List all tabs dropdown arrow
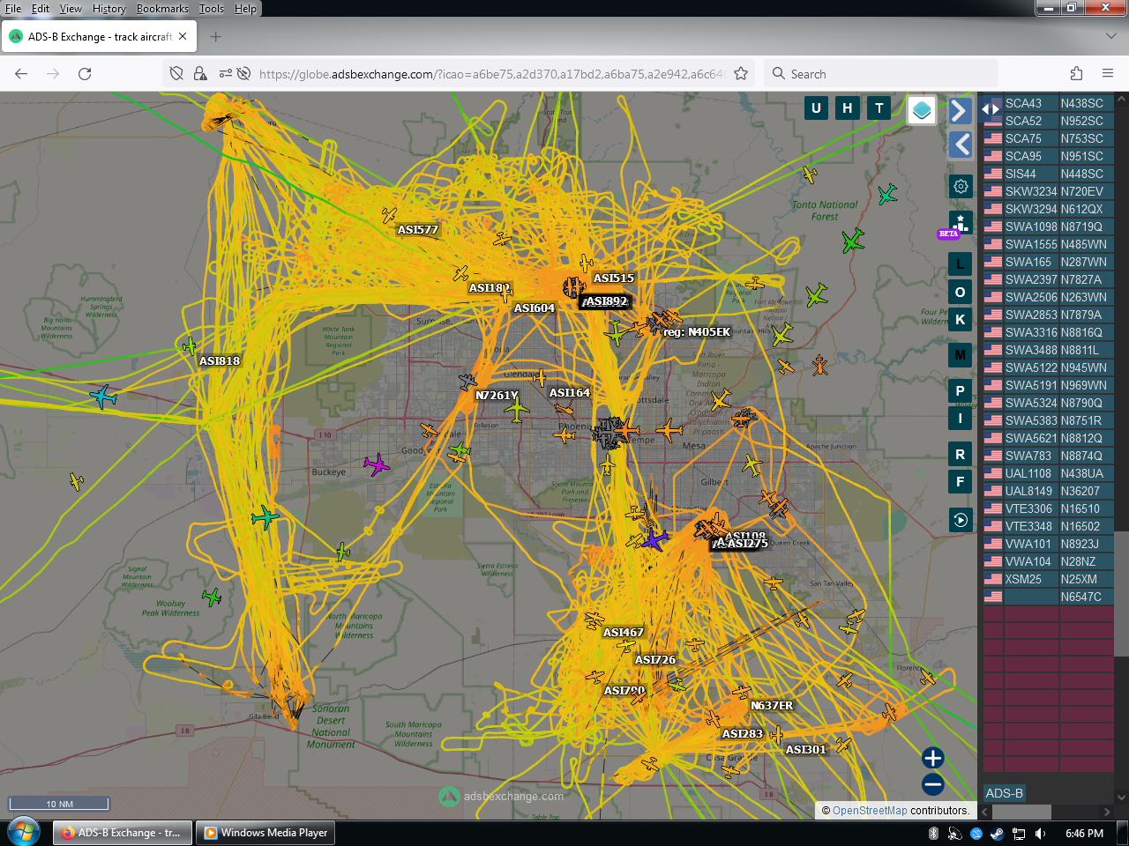 (1111, 37)
